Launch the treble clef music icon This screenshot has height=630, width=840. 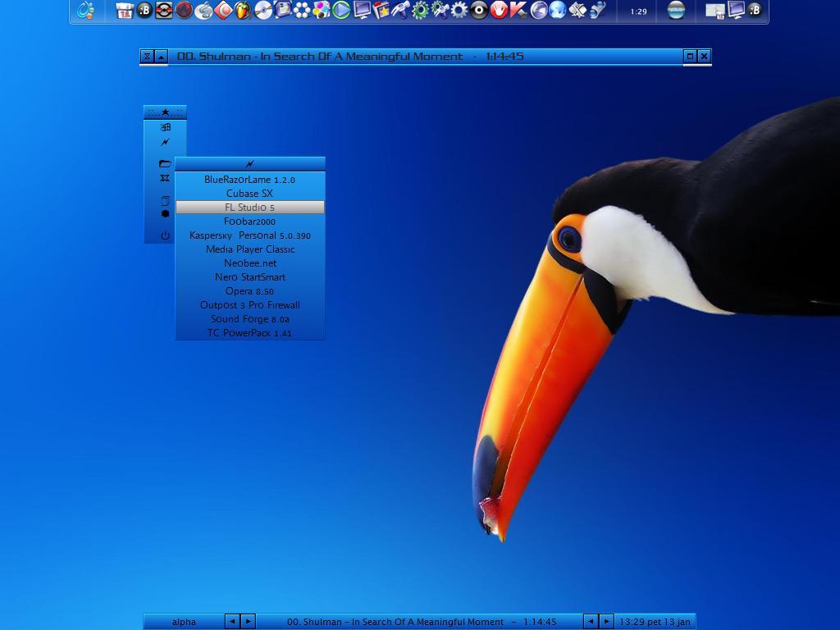(x=203, y=10)
